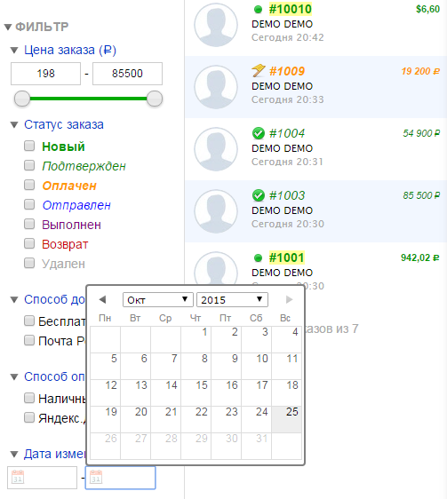447x499 pixels.
Task: Select October 10 in the calendar
Action: pyautogui.click(x=257, y=366)
